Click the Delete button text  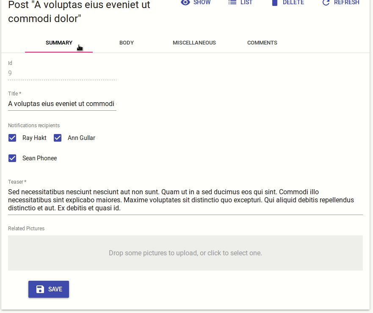(x=293, y=3)
